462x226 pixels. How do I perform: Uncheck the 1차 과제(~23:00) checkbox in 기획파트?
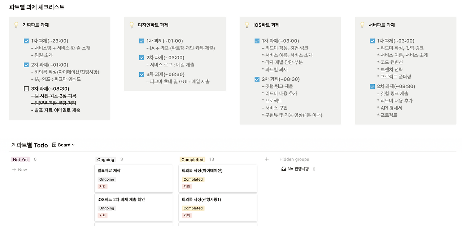pyautogui.click(x=26, y=41)
